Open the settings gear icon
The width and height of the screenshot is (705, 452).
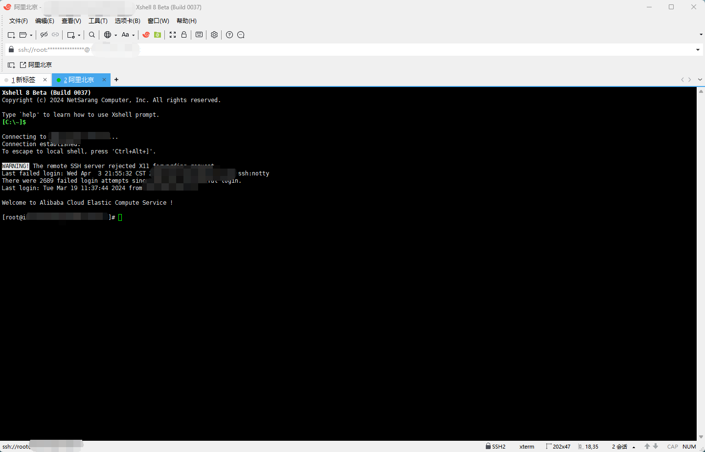tap(214, 35)
